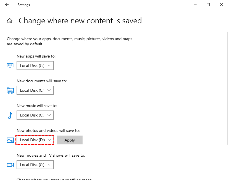Click the description paragraph about default save locations
The image size is (228, 180).
[x=69, y=41]
